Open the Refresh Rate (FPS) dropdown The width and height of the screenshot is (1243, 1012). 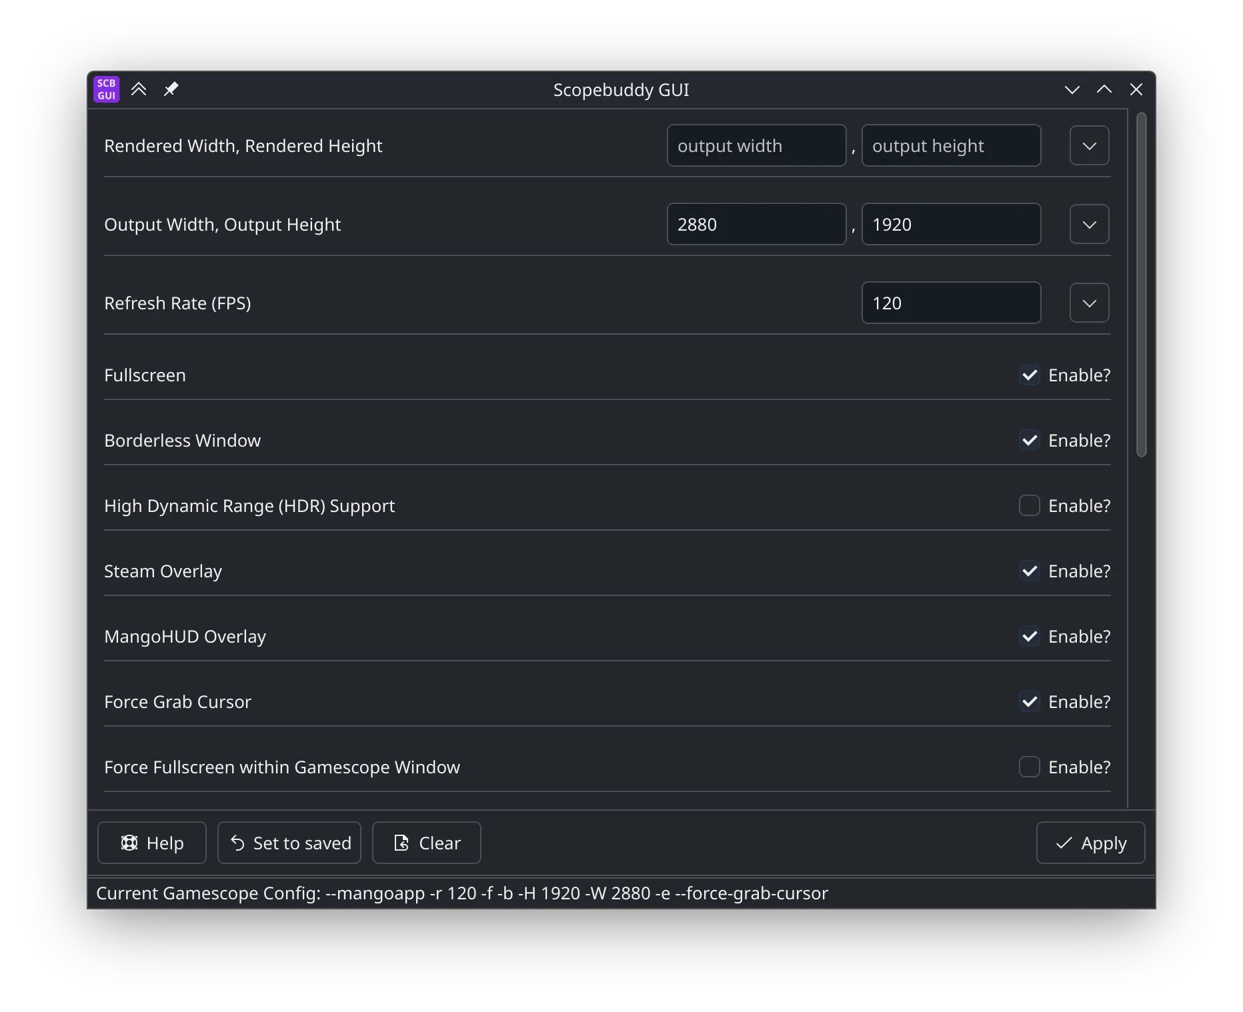[1089, 303]
